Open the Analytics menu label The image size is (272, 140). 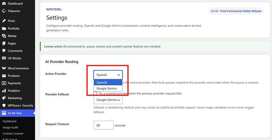(x=14, y=91)
